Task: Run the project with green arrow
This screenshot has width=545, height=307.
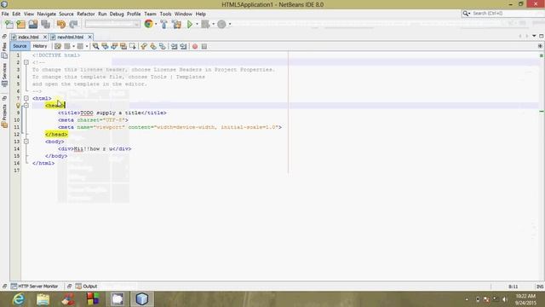Action: pyautogui.click(x=190, y=24)
